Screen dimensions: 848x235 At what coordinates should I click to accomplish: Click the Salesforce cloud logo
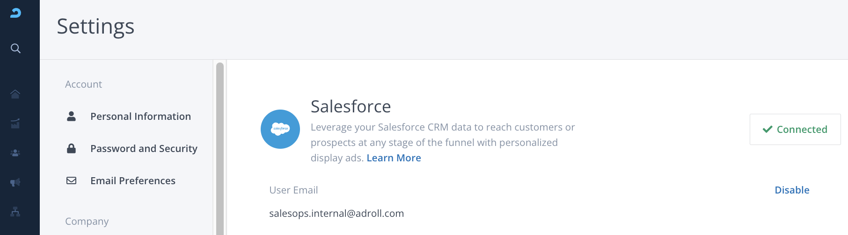[x=280, y=129]
